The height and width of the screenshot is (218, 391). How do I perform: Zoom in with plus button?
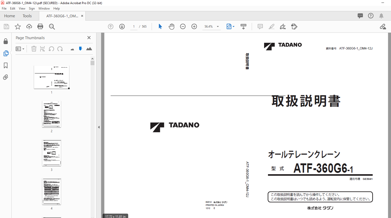coord(194,27)
